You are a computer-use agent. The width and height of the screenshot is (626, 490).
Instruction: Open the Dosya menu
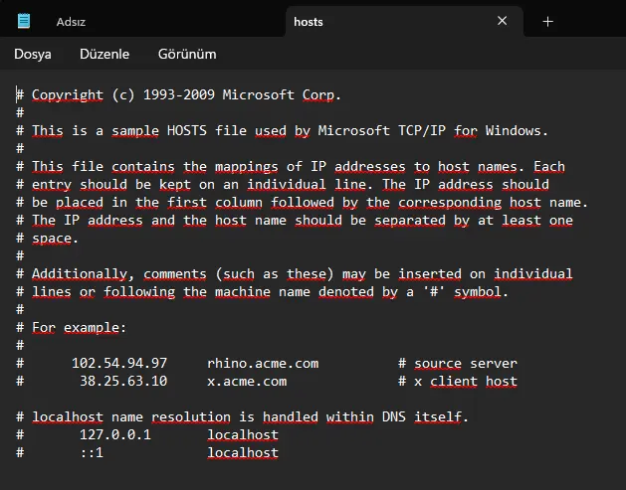32,54
